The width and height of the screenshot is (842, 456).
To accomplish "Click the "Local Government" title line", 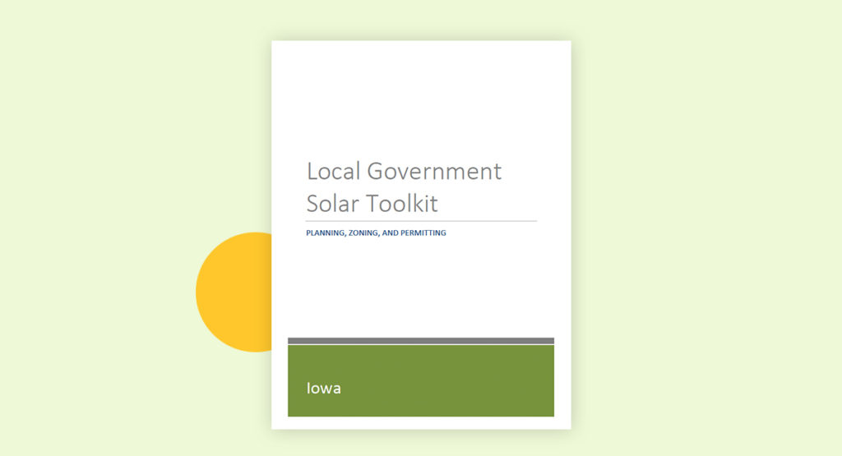I will tap(404, 172).
